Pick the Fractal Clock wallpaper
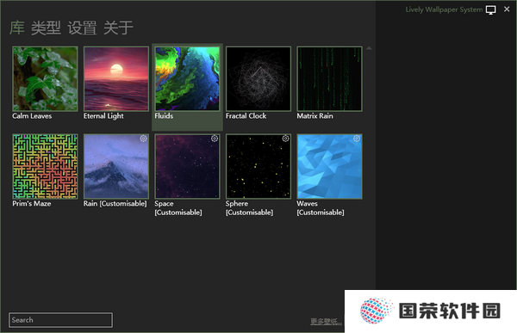This screenshot has width=517, height=333. [258, 78]
